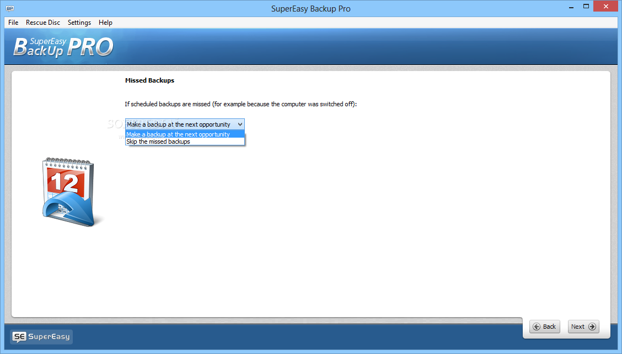Select 'Make a backup at the next opportunity' option
The image size is (622, 354).
coord(185,134)
